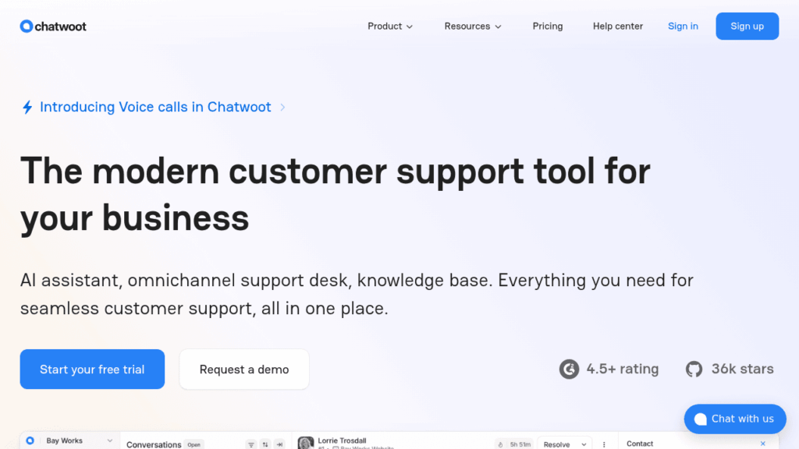Viewport: 799px width, 449px height.
Task: Open the Help center link
Action: [618, 26]
